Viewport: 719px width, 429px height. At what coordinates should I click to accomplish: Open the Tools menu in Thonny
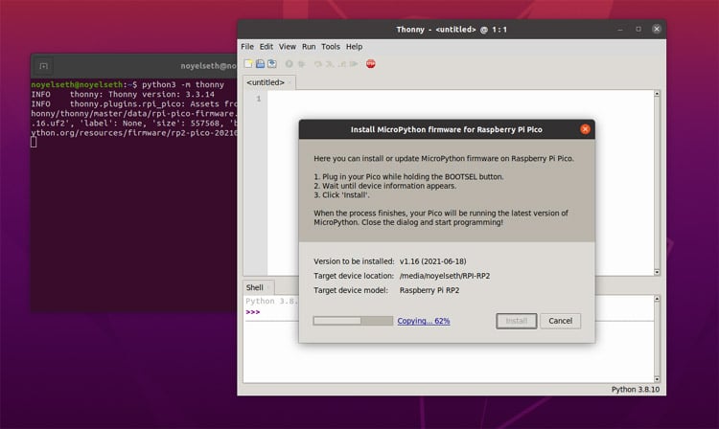click(x=330, y=47)
